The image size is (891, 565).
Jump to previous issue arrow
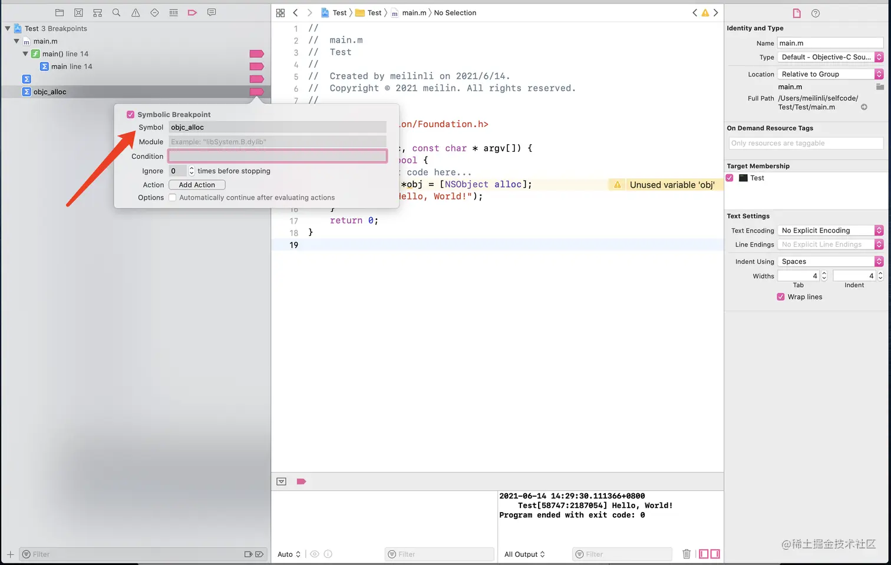click(x=695, y=12)
